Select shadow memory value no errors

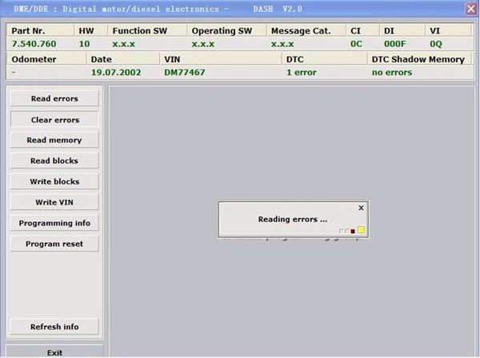[x=392, y=73]
